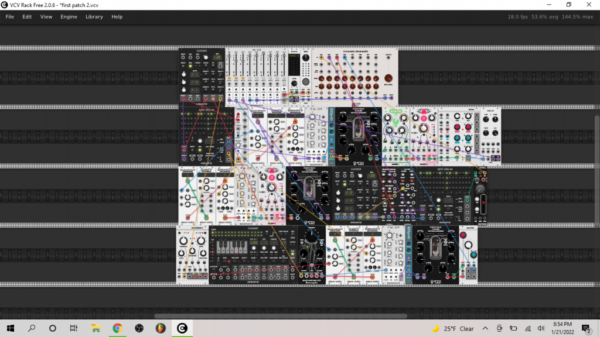Click the horizontal rack scrollbar
Image resolution: width=600 pixels, height=337 pixels.
pyautogui.click(x=281, y=316)
